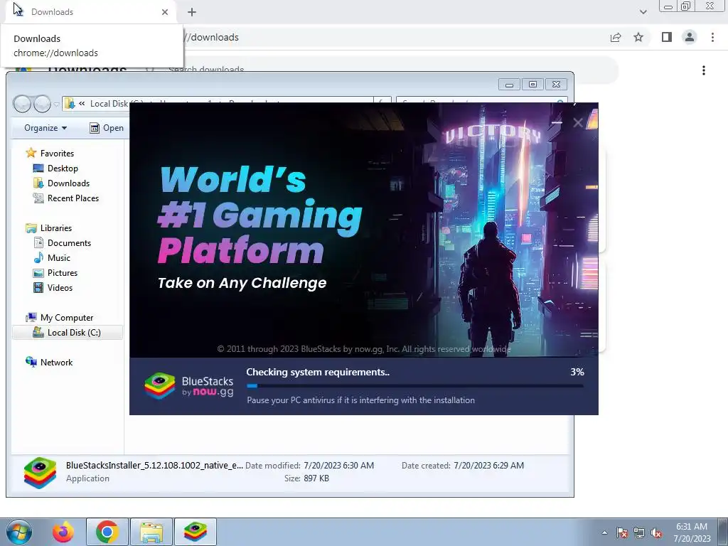Click BlueStacks by now.gg logo

pyautogui.click(x=189, y=386)
